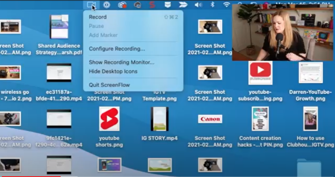
Task: Click the Shared Audience Strategy PDF file
Action: 59,26
